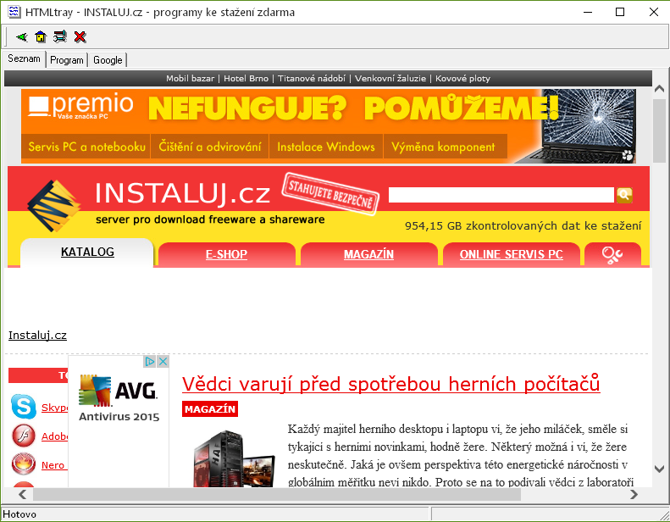670x522 pixels.
Task: Click the search magnifier button on Instaluj.cz
Action: click(x=624, y=195)
